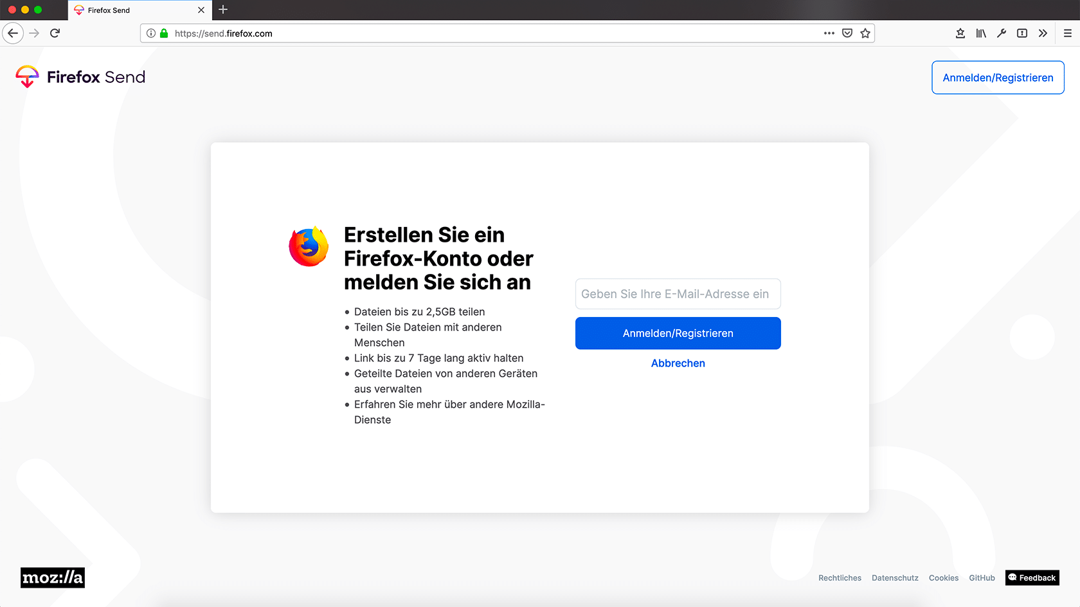Click the mozilla logo in footer
Screen dimensions: 1080x607
tap(53, 577)
